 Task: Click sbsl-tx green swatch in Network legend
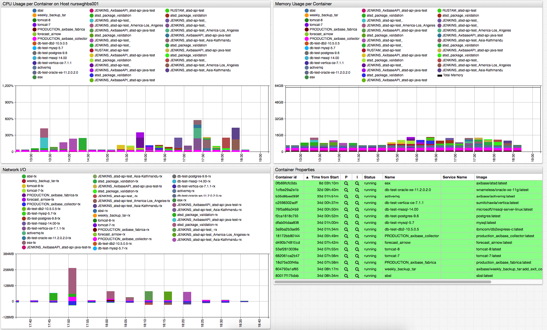[x=24, y=176]
